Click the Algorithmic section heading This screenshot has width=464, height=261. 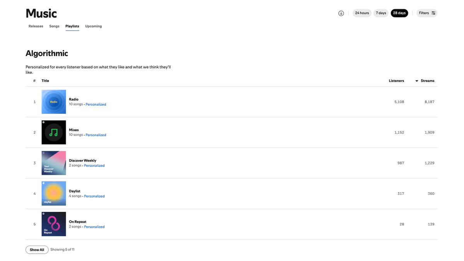pyautogui.click(x=47, y=53)
